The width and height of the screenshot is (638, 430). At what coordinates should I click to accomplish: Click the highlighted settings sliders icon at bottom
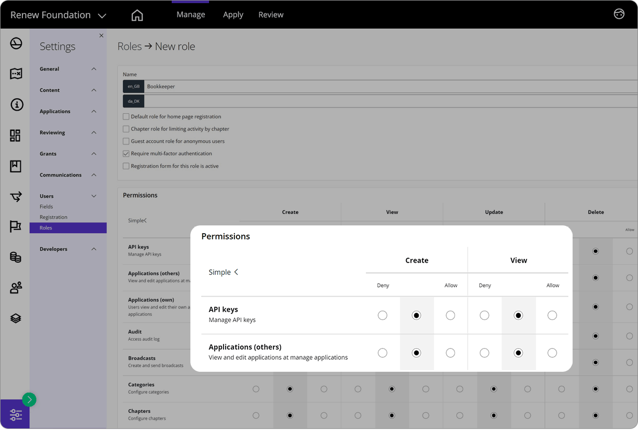(16, 414)
